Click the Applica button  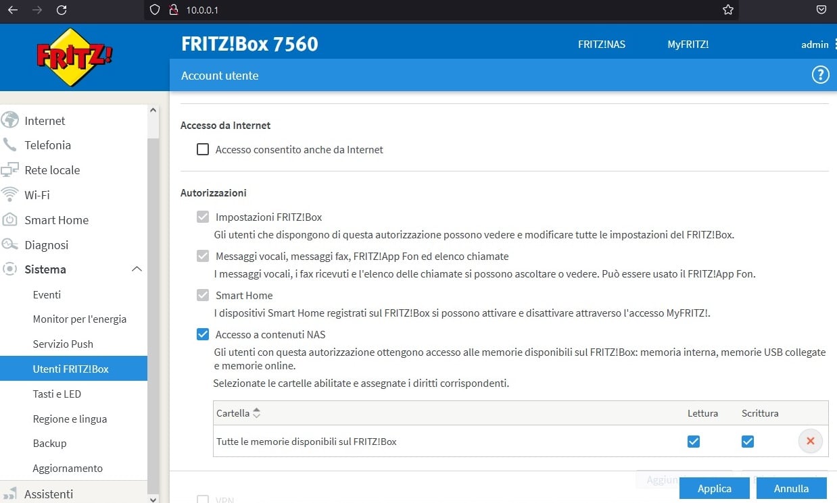pyautogui.click(x=715, y=488)
